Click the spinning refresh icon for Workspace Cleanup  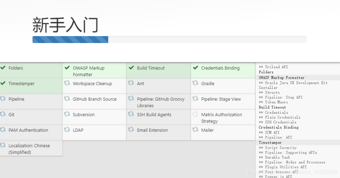point(67,83)
